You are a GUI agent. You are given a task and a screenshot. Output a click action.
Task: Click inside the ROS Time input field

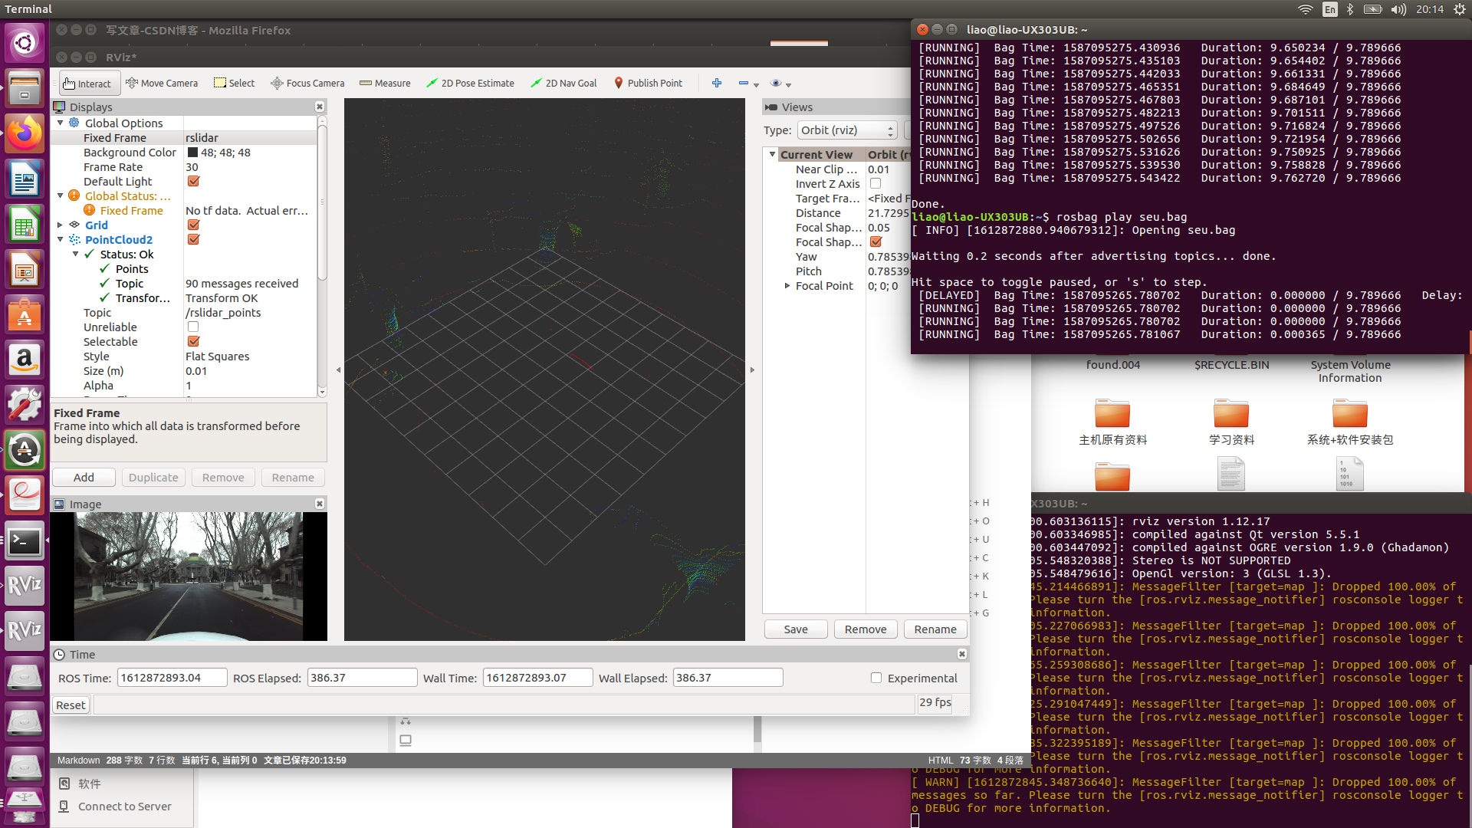pyautogui.click(x=171, y=677)
